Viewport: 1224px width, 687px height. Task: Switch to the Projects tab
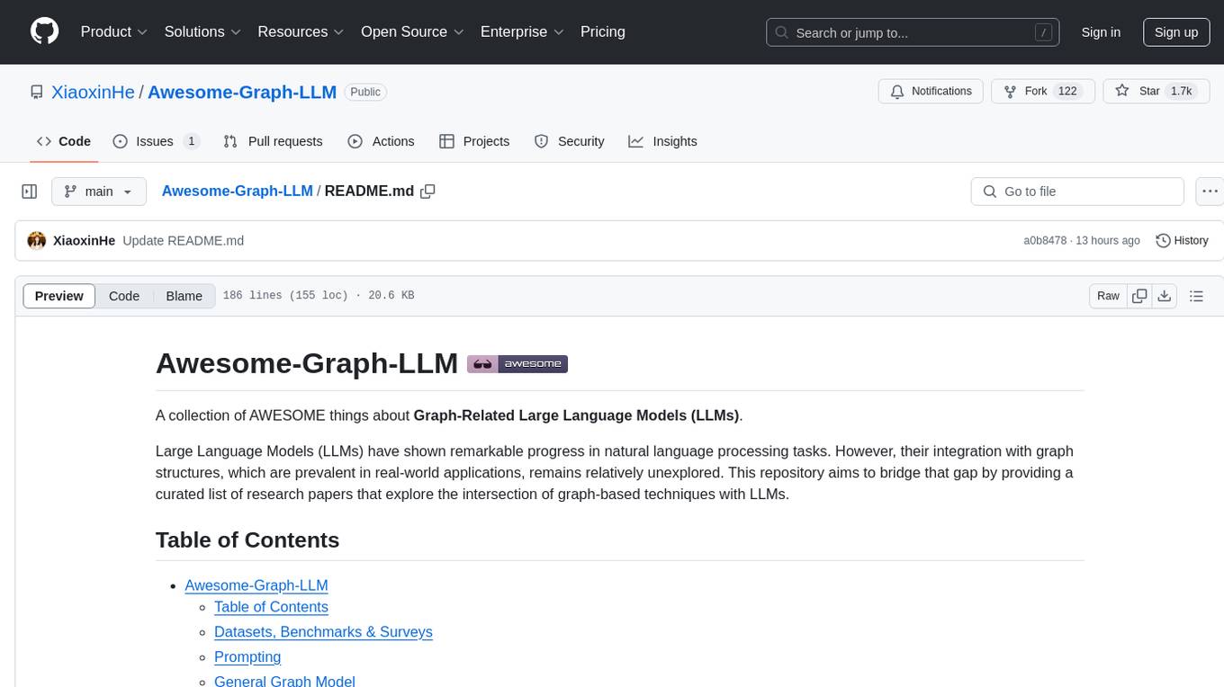click(474, 141)
